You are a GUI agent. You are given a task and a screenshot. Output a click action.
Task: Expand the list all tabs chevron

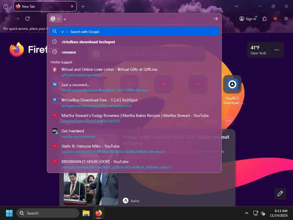click(x=236, y=6)
